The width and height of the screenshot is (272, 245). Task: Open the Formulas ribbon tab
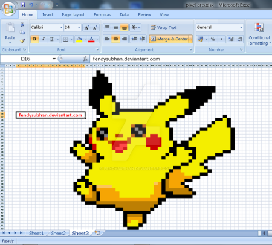pyautogui.click(x=102, y=15)
